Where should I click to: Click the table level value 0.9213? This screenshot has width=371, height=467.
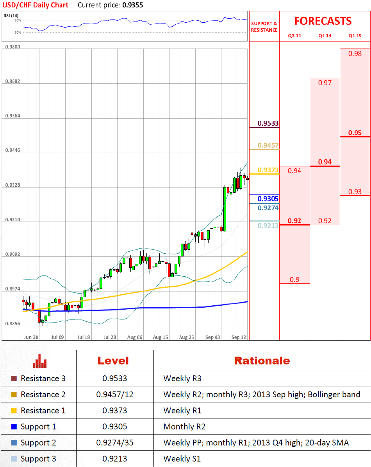pyautogui.click(x=115, y=459)
